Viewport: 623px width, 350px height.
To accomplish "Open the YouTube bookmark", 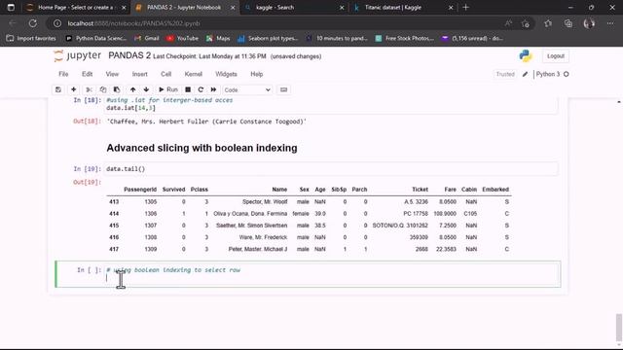I will pos(182,39).
